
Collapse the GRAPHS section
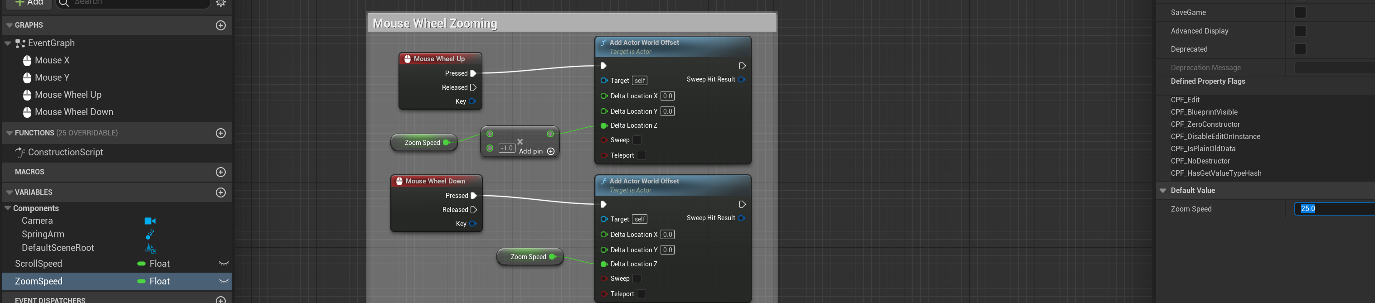point(9,26)
